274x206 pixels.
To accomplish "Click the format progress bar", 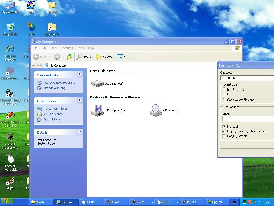I will click(x=247, y=152).
